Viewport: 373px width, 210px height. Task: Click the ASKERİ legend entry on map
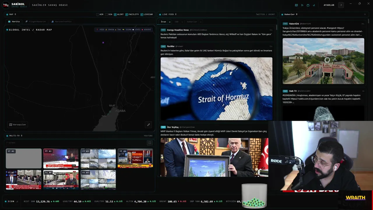click(x=146, y=29)
